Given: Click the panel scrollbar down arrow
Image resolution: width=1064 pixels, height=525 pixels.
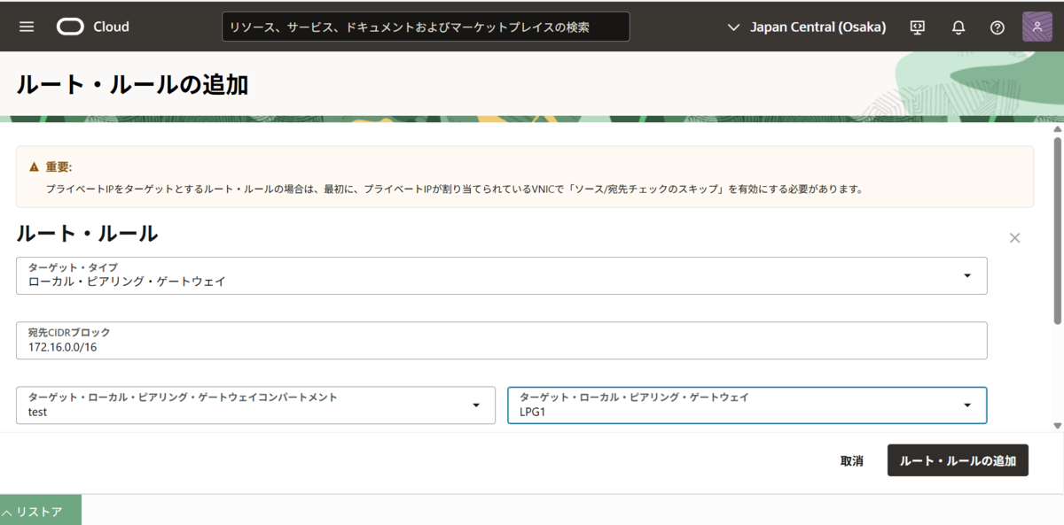Looking at the screenshot, I should (1058, 426).
